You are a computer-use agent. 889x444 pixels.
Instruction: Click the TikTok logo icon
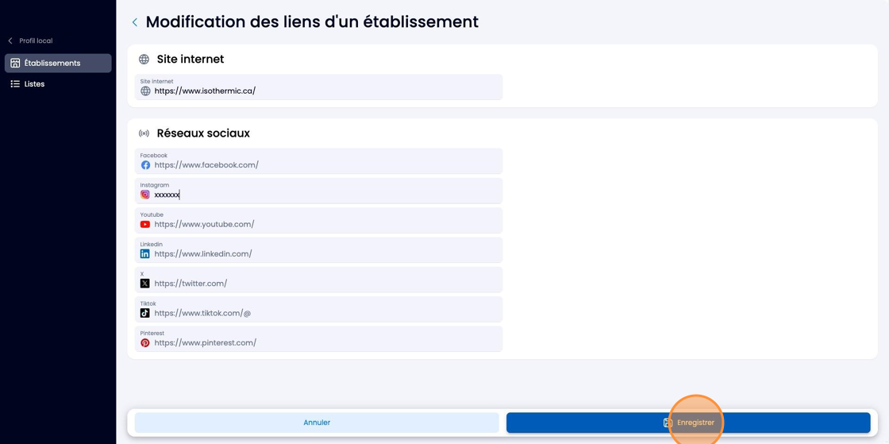pyautogui.click(x=145, y=312)
